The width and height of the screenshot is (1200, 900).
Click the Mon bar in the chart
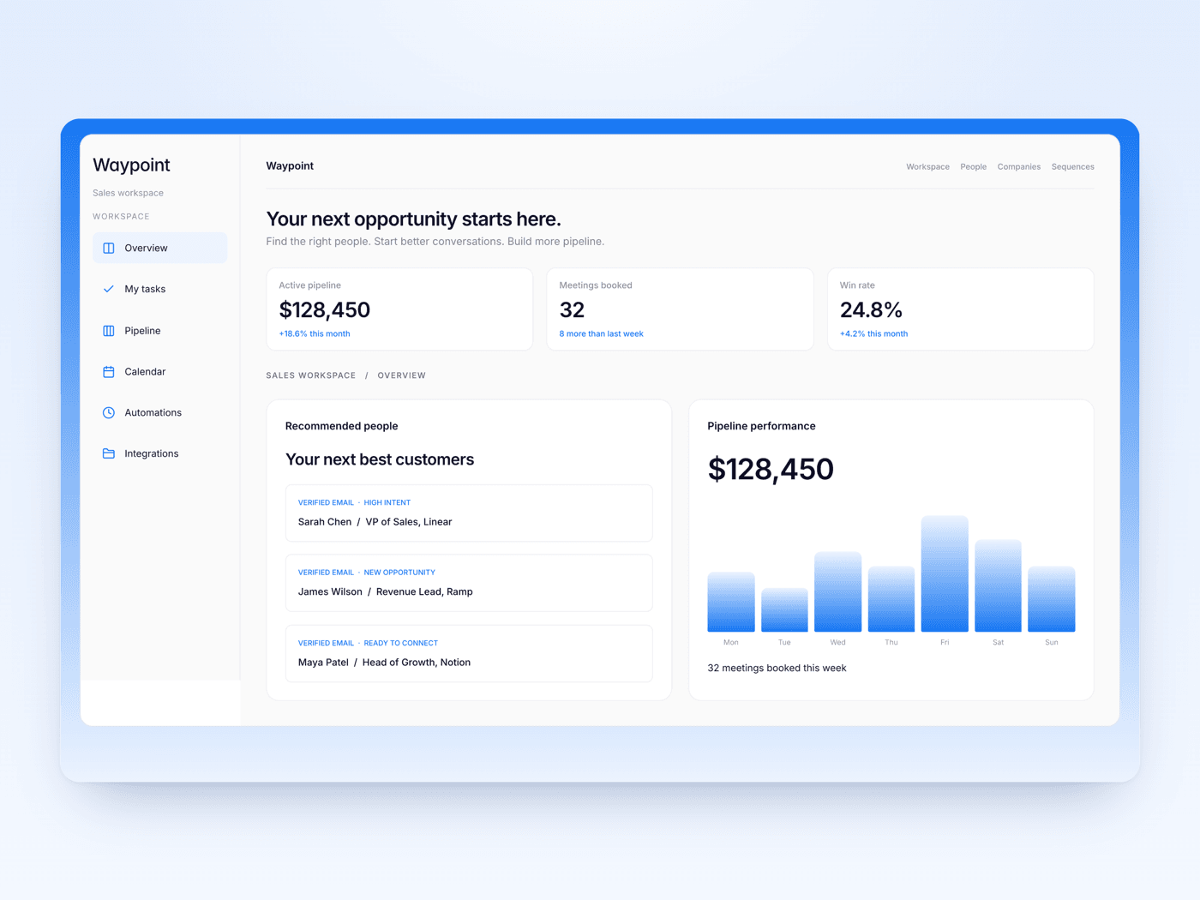pyautogui.click(x=731, y=602)
